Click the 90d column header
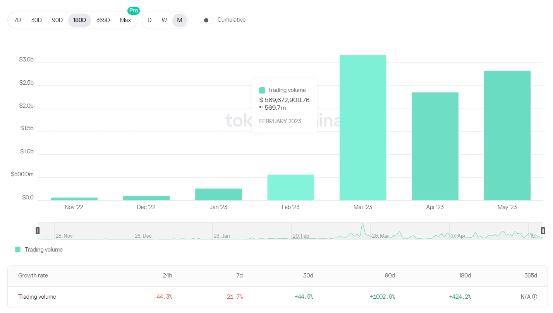Screen dimensions: 553x313 pyautogui.click(x=390, y=276)
